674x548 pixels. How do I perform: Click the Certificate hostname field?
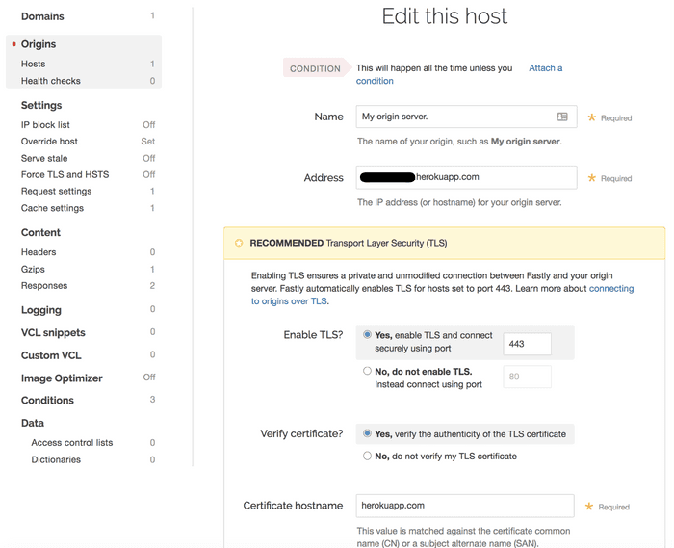tap(464, 506)
